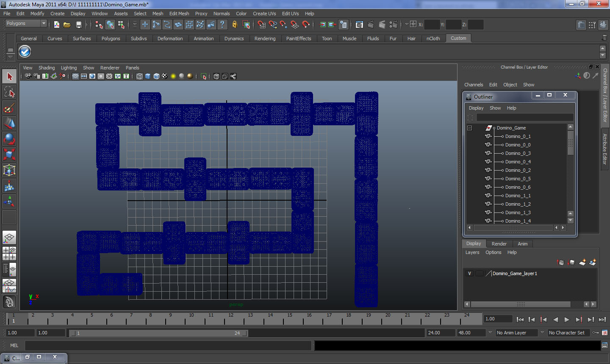
Task: Toggle display type box of Domino_Game_layer1
Action: [479, 273]
